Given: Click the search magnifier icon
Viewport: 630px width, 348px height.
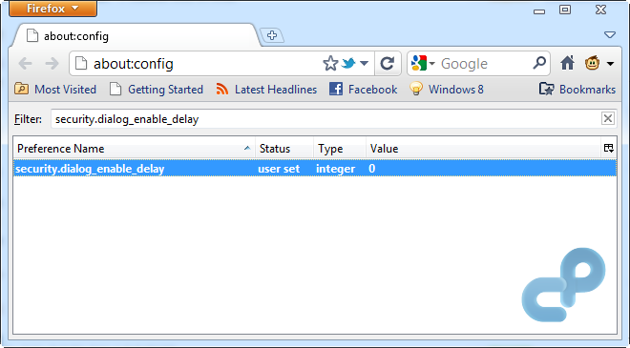Looking at the screenshot, I should tap(539, 63).
